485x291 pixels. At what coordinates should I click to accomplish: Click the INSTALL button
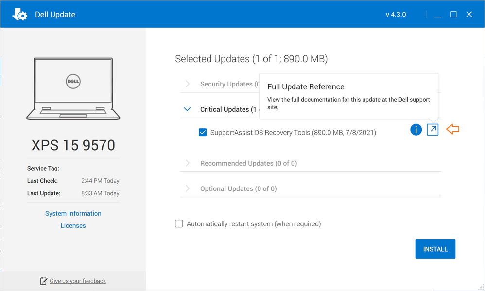pyautogui.click(x=435, y=249)
